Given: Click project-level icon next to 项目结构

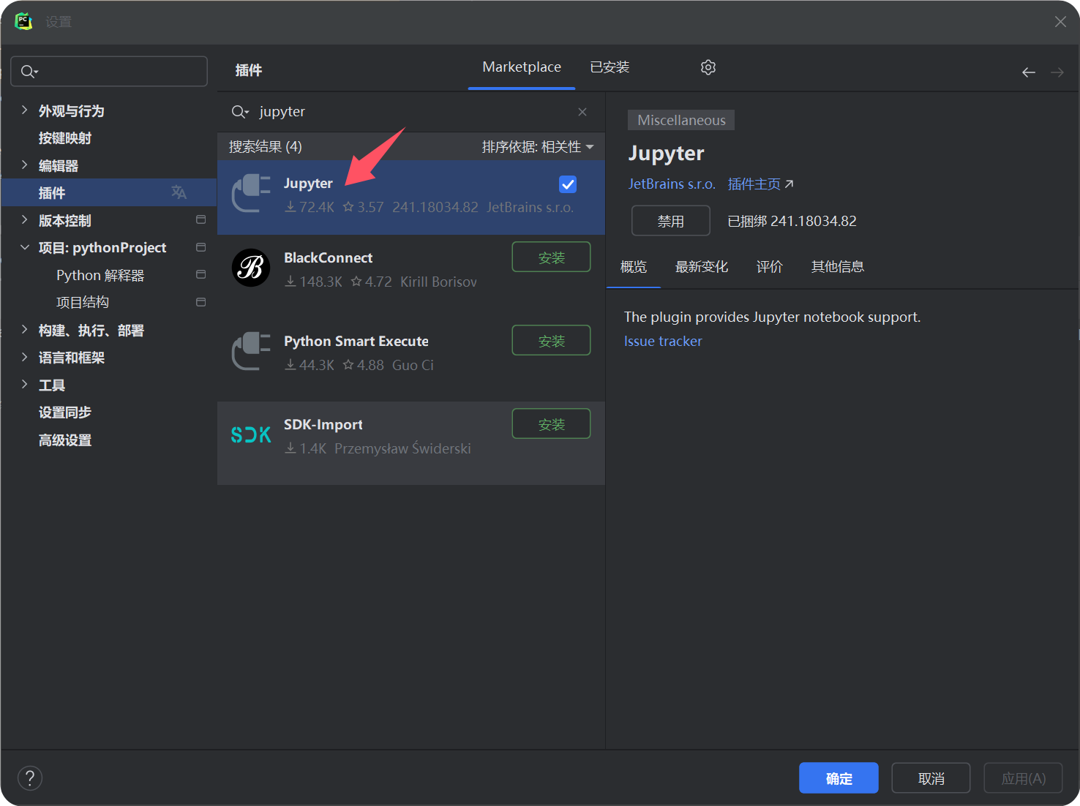Looking at the screenshot, I should 200,302.
